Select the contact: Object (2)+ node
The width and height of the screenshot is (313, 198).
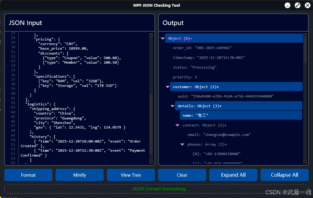(205, 125)
